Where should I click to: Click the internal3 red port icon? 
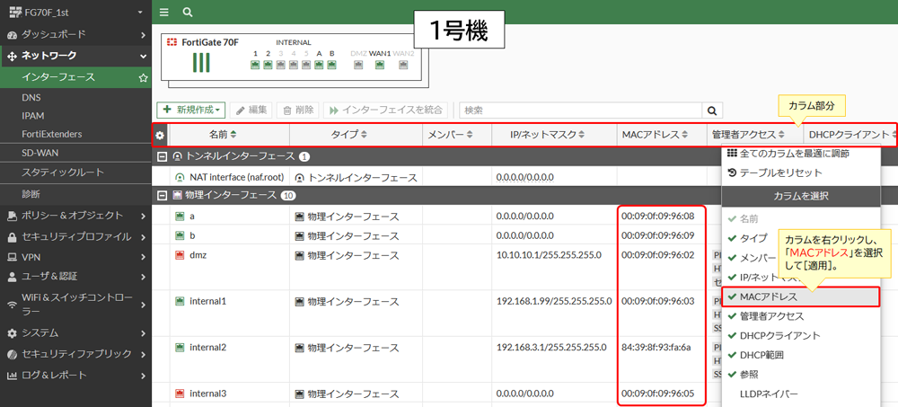tap(180, 394)
